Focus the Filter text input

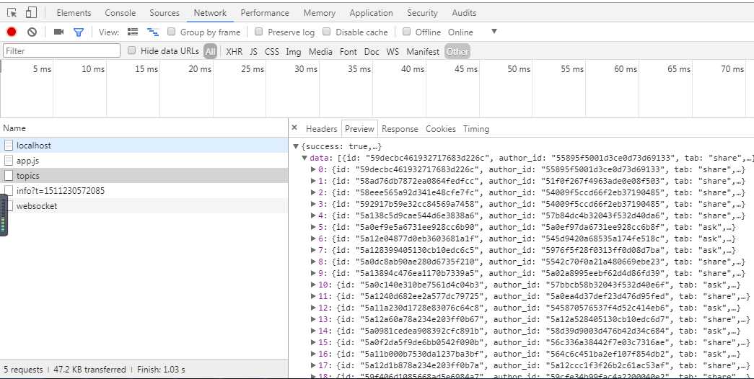coord(61,51)
